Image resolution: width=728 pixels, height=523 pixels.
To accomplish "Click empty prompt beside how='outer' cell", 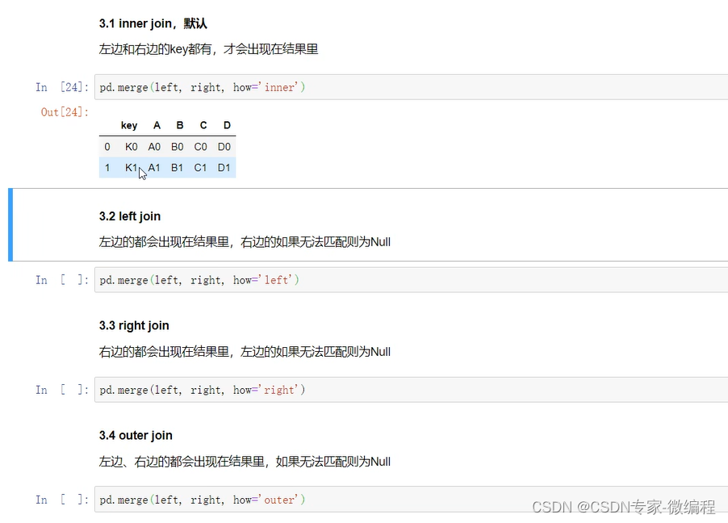I will tap(62, 500).
